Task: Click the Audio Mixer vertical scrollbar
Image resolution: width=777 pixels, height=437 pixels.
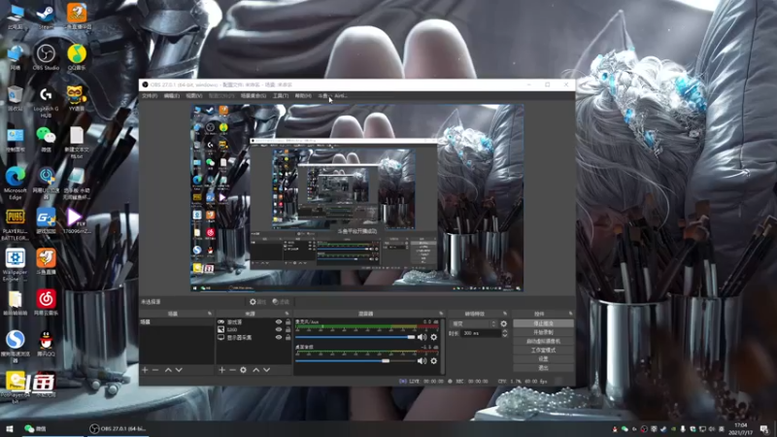Action: click(443, 346)
